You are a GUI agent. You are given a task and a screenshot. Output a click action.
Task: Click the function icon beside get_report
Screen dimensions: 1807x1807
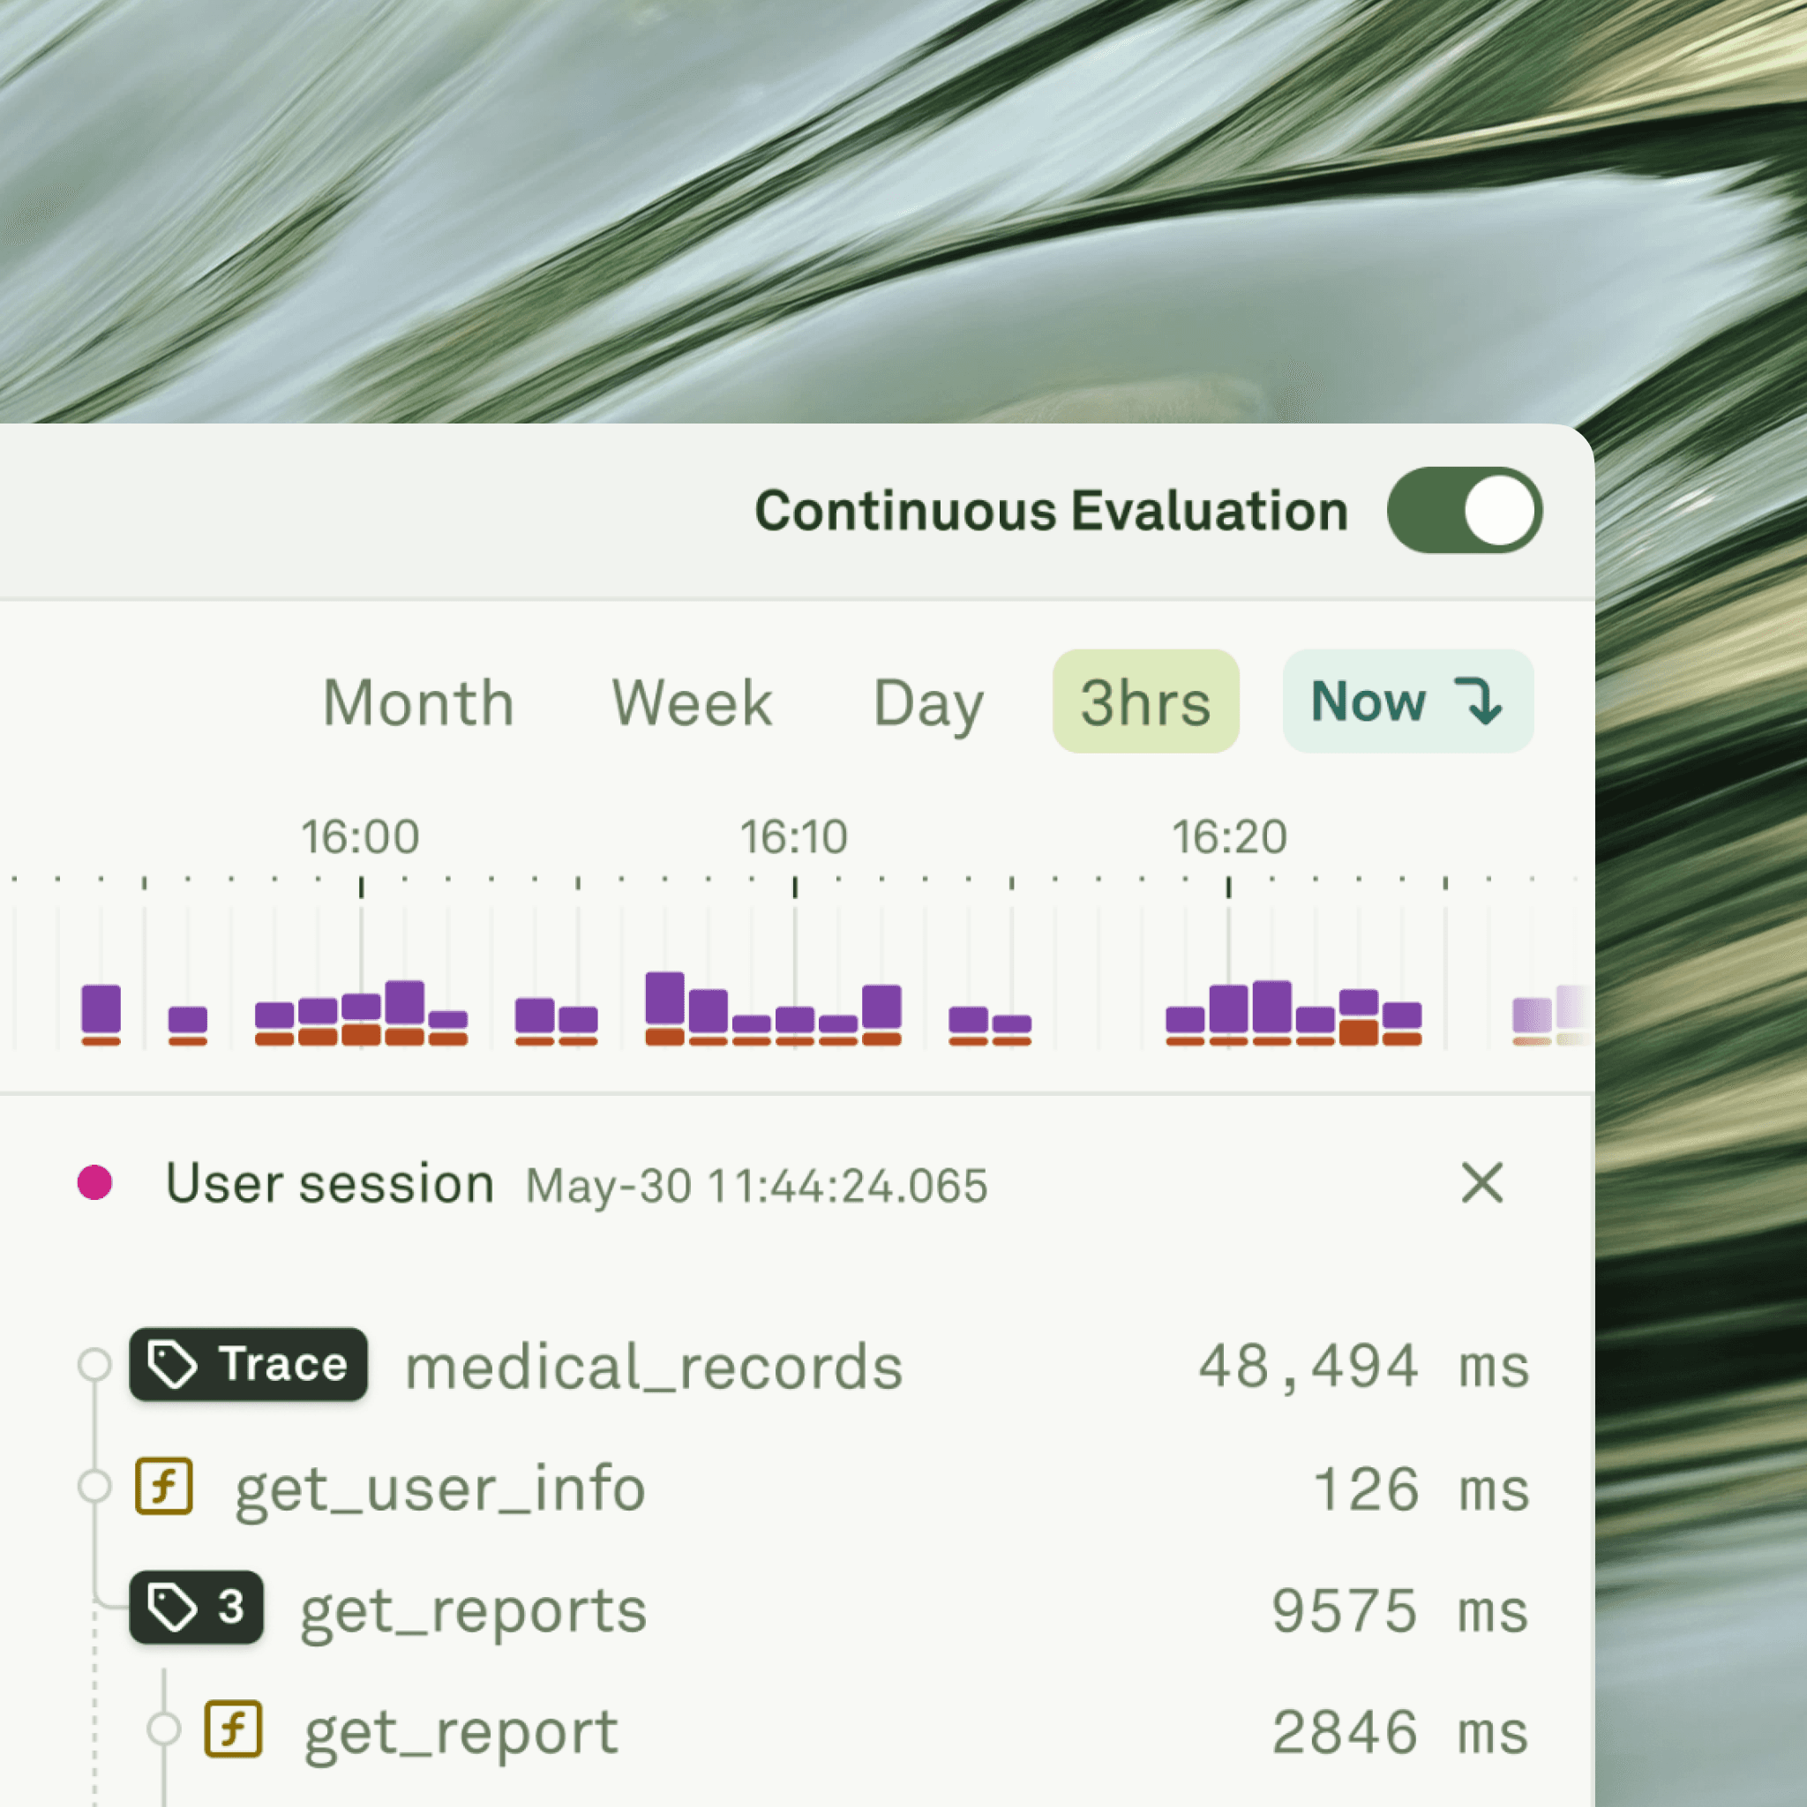click(x=234, y=1729)
